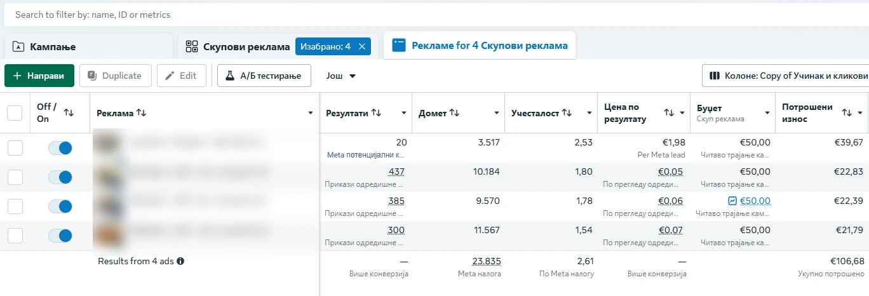Click the cost per result €0,06

[671, 201]
